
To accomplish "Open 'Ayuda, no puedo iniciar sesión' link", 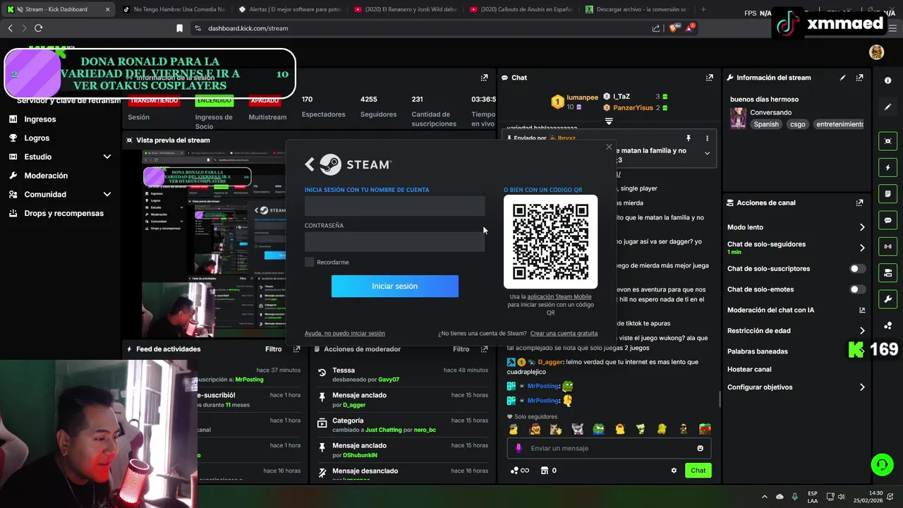I will [345, 333].
